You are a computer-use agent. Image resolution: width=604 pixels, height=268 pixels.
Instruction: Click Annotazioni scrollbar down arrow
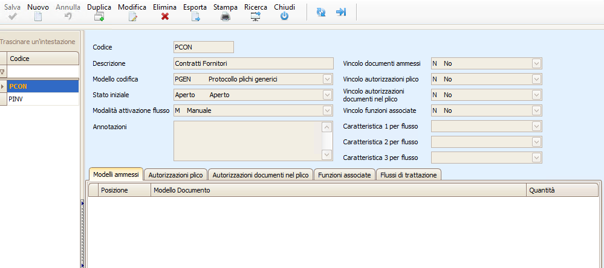point(327,156)
